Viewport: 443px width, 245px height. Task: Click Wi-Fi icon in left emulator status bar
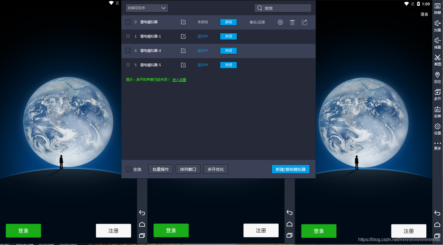point(111,3)
